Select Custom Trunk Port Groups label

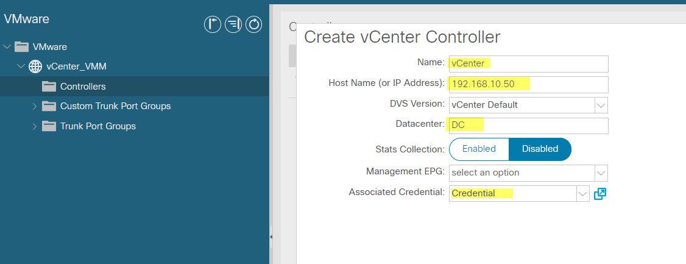pos(116,106)
